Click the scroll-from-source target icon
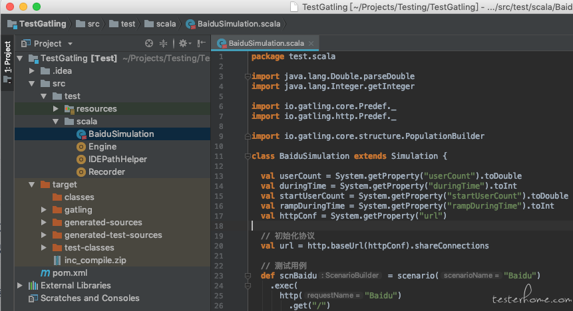This screenshot has height=311, width=573. coord(148,43)
